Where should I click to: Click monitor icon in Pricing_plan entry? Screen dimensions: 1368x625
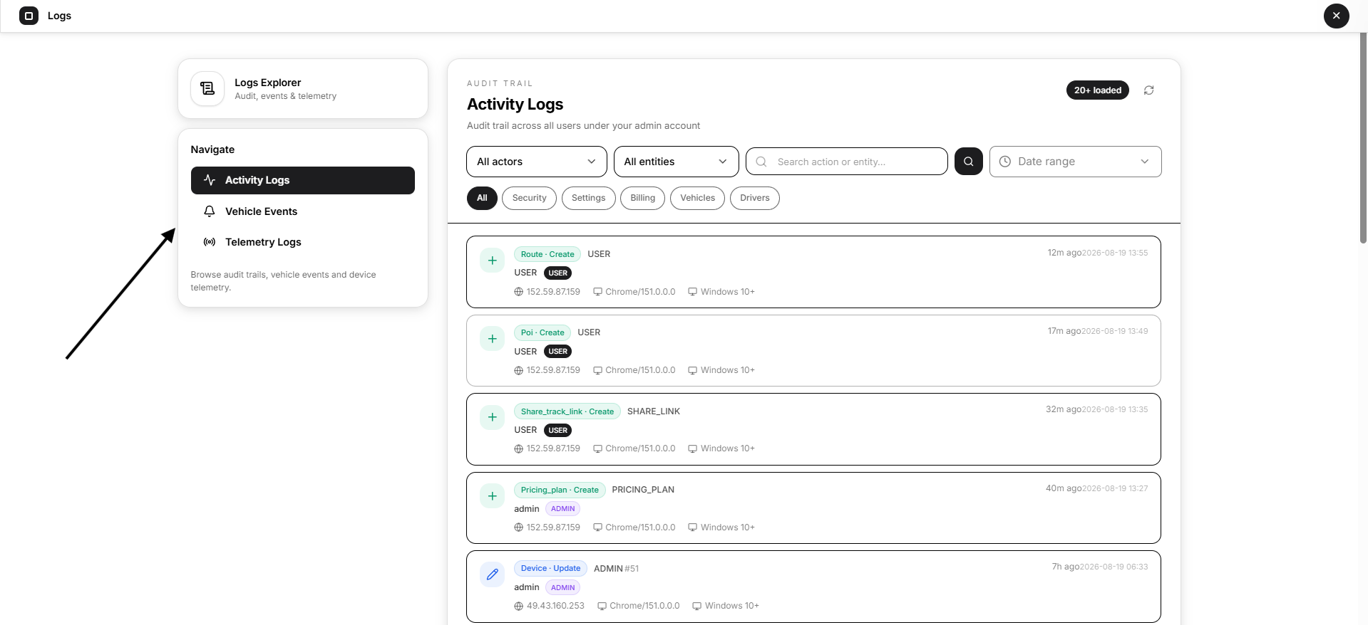(692, 527)
